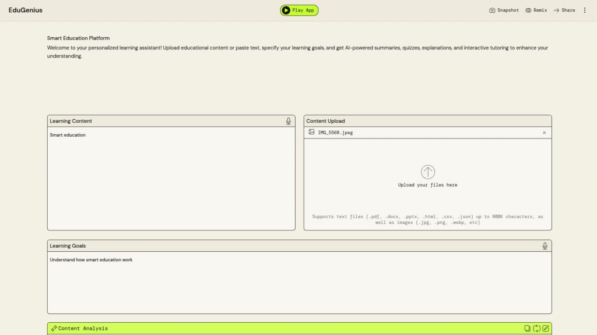Click the Learning Content microphone icon
Screen dimensions: 597x335
coord(288,121)
